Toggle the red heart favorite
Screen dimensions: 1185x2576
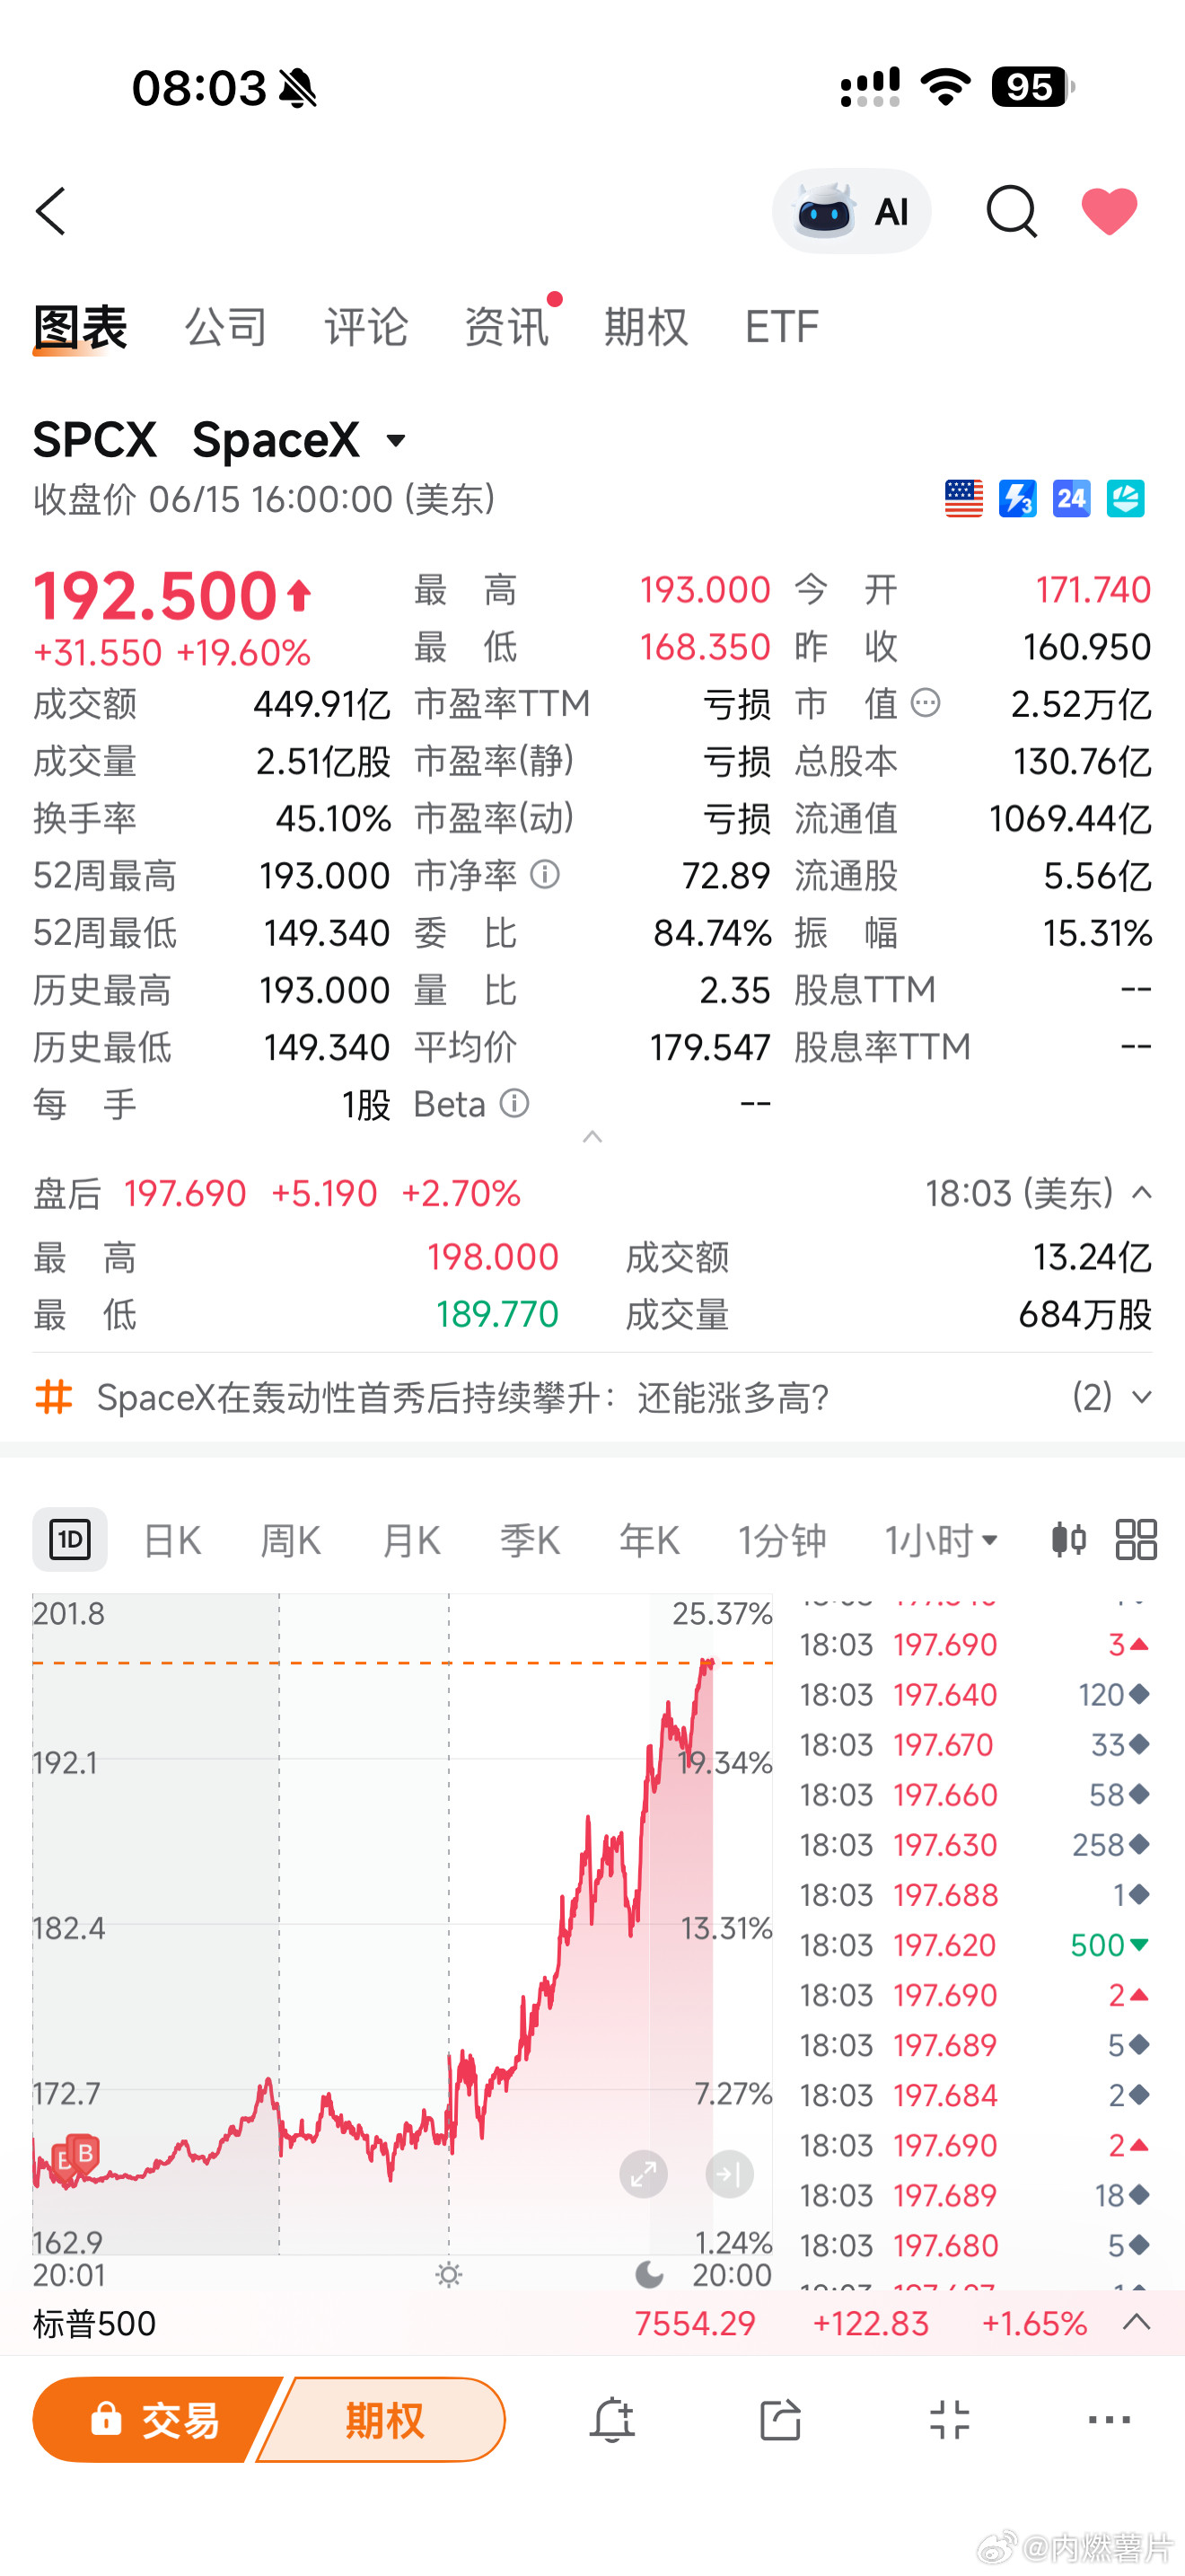pos(1109,211)
